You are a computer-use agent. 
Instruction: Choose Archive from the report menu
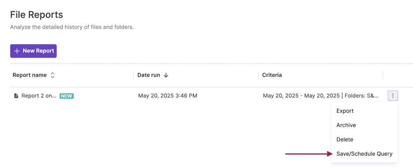[346, 125]
